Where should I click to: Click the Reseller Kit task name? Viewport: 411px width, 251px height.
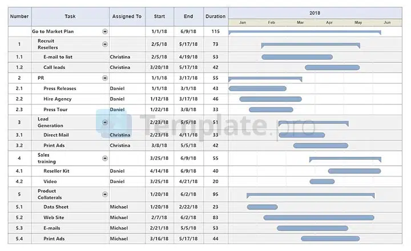click(57, 171)
